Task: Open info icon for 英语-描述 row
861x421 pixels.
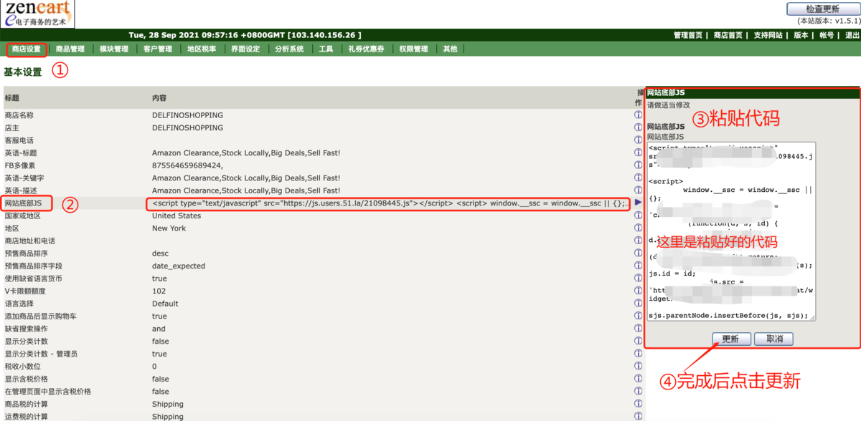Action: (x=638, y=190)
